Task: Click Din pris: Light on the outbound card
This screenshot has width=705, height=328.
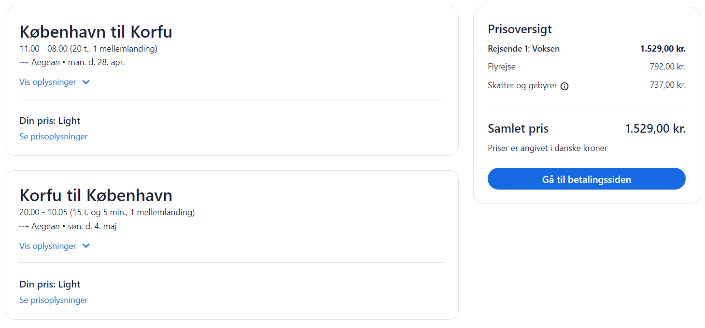Action: (x=50, y=121)
